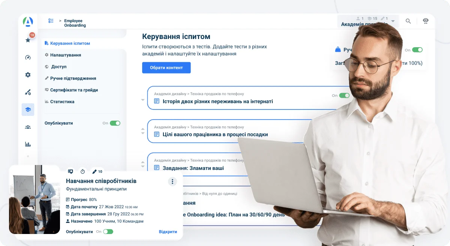
Task: Click the Відкрити link on the card
Action: point(168,232)
